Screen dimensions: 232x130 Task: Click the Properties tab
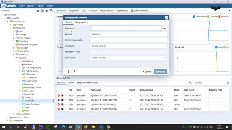pos(74,10)
